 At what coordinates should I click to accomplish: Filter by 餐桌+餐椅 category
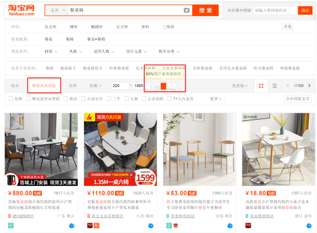click(x=96, y=39)
